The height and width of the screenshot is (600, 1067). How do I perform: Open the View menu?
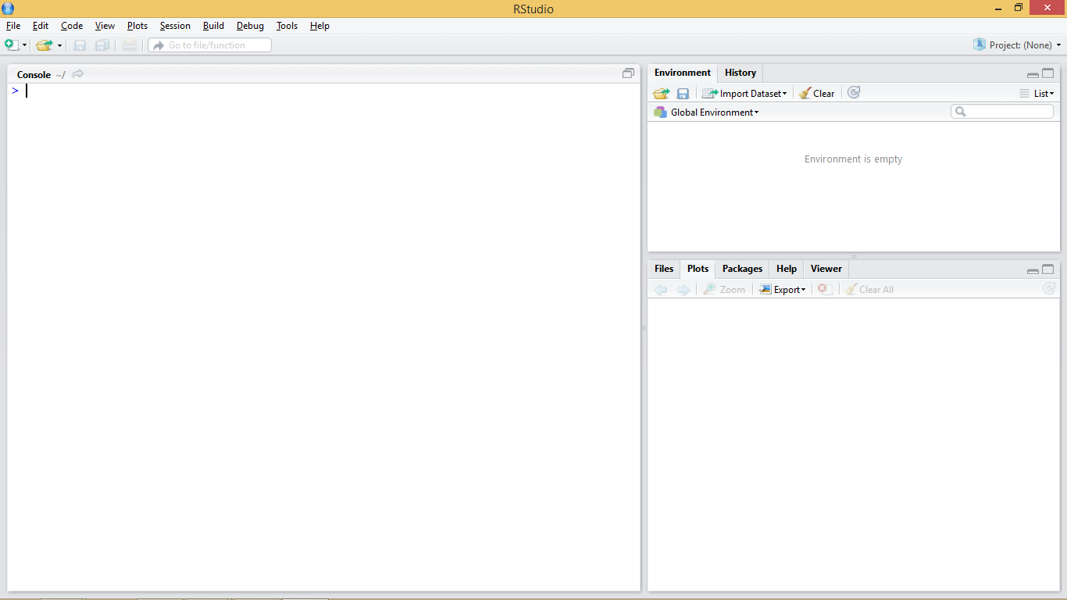(x=105, y=26)
